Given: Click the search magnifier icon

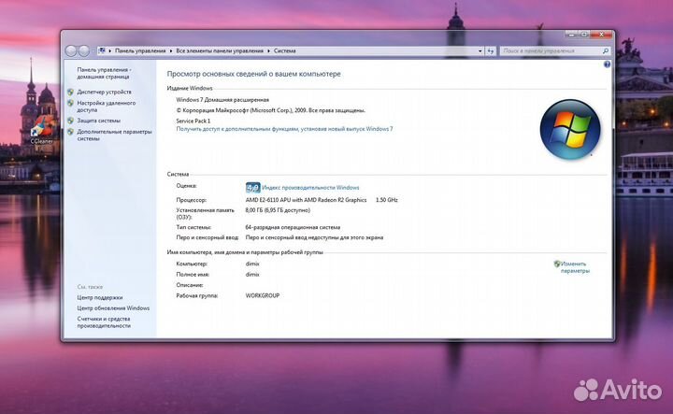Looking at the screenshot, I should [606, 50].
